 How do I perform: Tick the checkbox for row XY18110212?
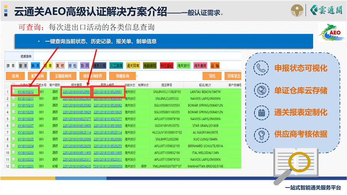click(13, 92)
